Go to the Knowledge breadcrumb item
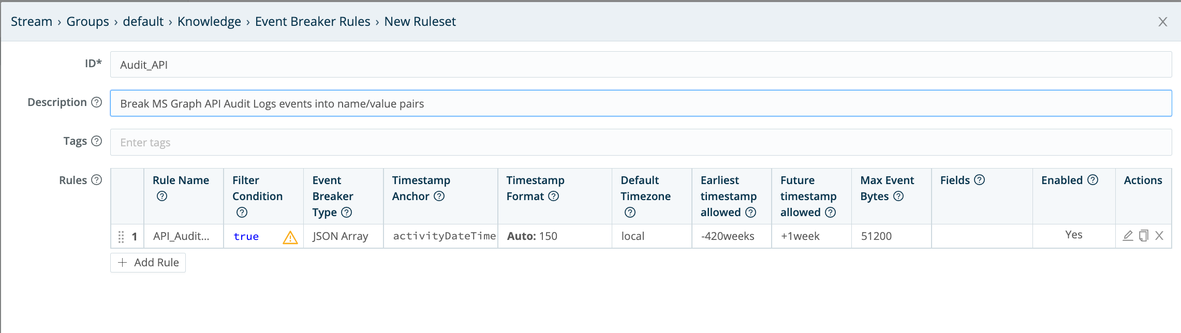The width and height of the screenshot is (1181, 333). (x=209, y=21)
